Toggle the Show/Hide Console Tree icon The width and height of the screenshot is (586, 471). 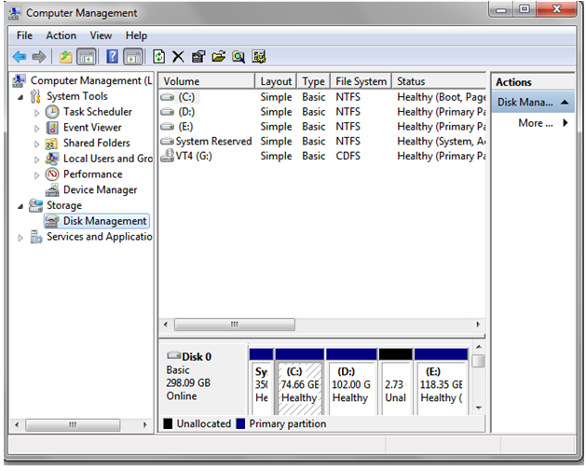point(87,57)
